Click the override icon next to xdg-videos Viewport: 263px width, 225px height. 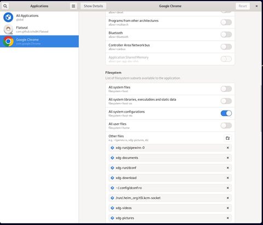[112, 208]
